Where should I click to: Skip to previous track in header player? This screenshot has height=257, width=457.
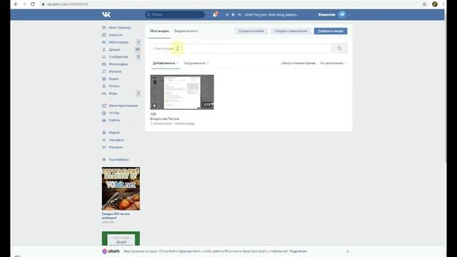tap(227, 14)
